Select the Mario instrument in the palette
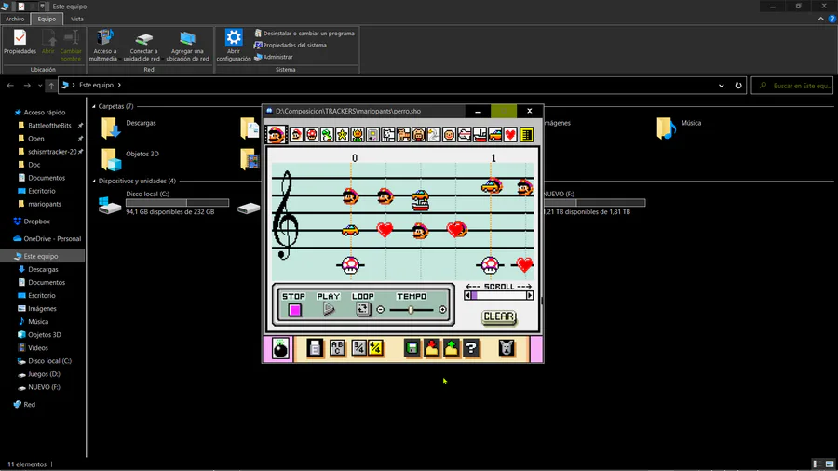838x471 pixels. [277, 135]
